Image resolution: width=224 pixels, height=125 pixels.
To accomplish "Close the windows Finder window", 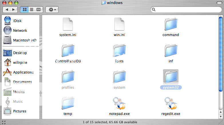I will pyautogui.click(x=4, y=3).
